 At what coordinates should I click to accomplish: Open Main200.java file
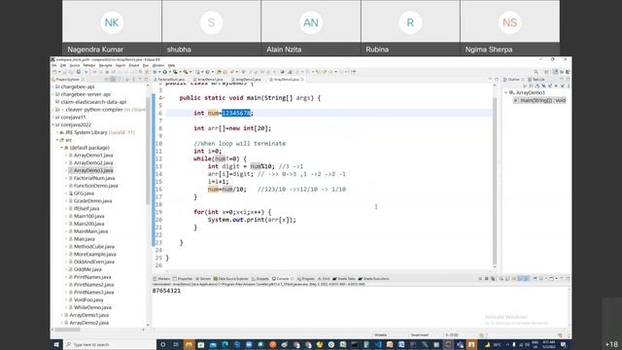tap(88, 224)
